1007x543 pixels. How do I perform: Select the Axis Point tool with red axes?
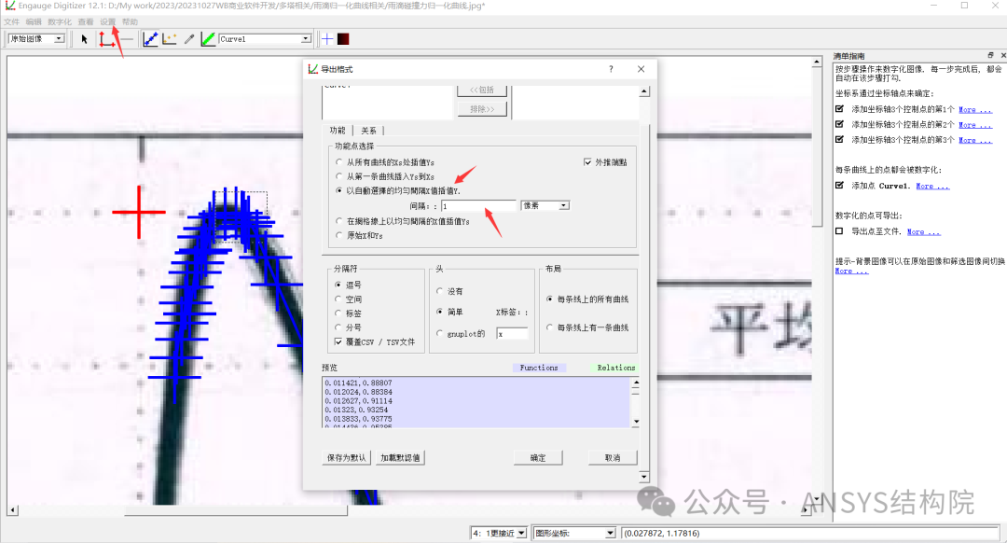[106, 39]
